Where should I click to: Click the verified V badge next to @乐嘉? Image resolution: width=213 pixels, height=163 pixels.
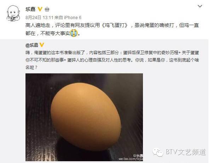click(x=42, y=45)
